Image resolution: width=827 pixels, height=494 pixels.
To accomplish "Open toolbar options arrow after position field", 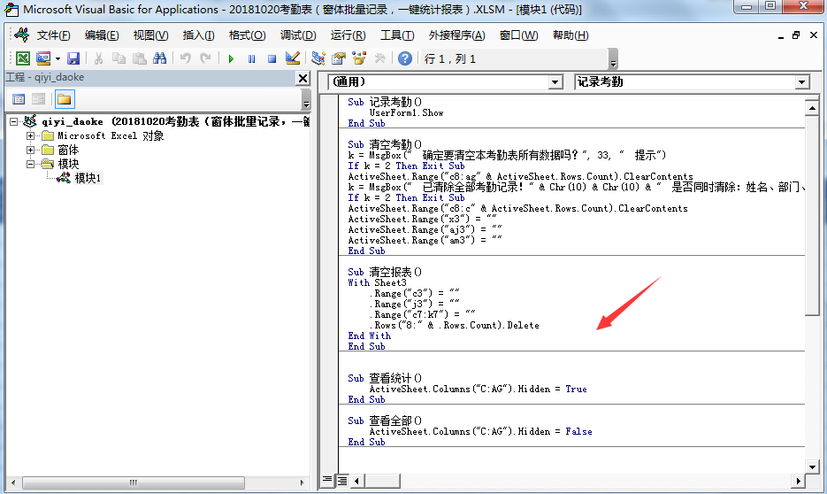I will (x=613, y=59).
